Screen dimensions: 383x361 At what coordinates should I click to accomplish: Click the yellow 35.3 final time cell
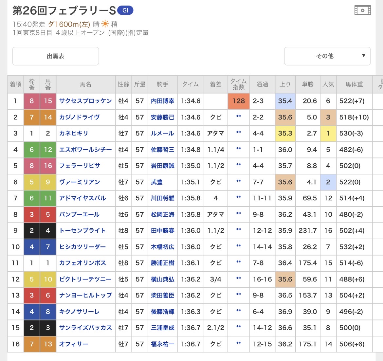[285, 133]
